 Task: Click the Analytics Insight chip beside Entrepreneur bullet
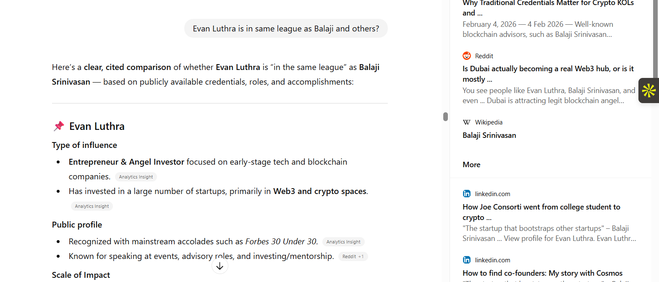tap(136, 176)
